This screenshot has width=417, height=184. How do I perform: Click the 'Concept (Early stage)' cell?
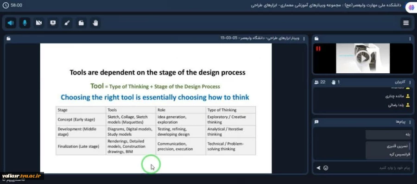coord(81,120)
